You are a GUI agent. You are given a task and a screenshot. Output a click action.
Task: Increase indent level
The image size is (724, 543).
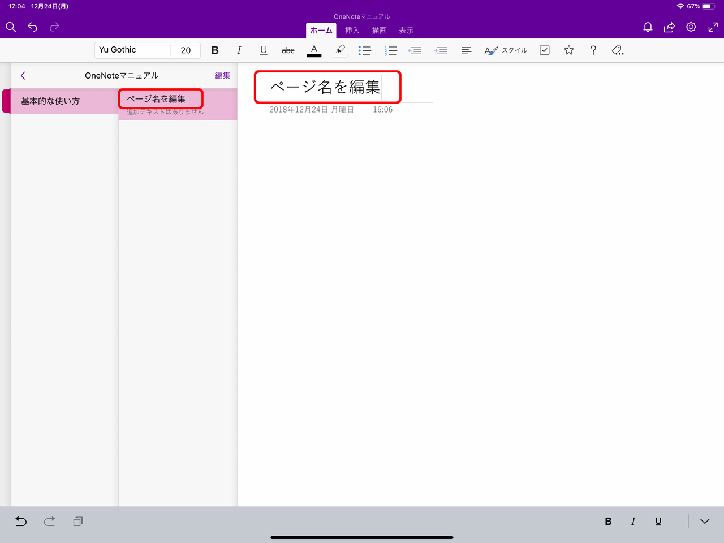pos(441,50)
